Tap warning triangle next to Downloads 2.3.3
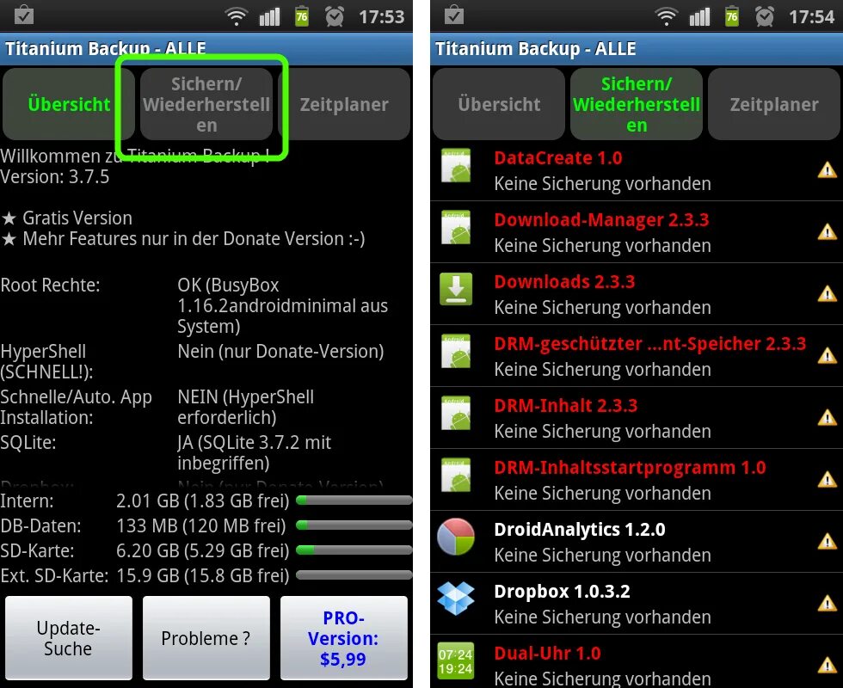The width and height of the screenshot is (843, 688). tap(827, 294)
